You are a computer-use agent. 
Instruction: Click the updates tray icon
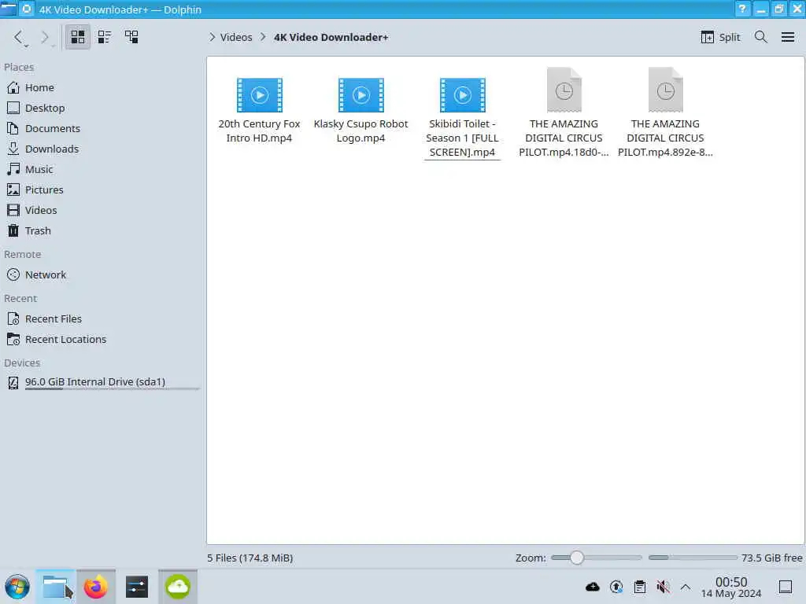[616, 587]
